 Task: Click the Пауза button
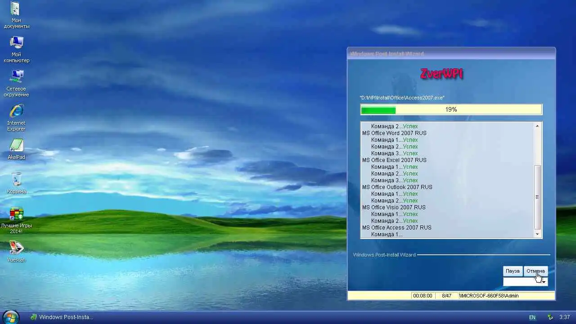[x=513, y=271]
